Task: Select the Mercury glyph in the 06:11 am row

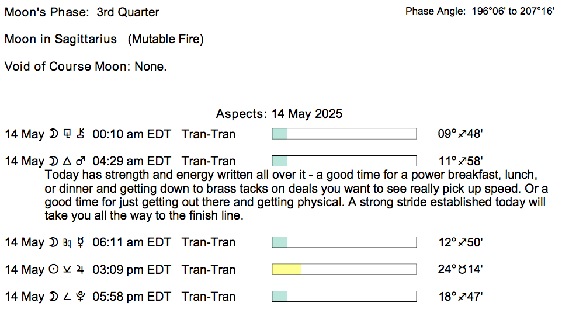Action: [81, 242]
